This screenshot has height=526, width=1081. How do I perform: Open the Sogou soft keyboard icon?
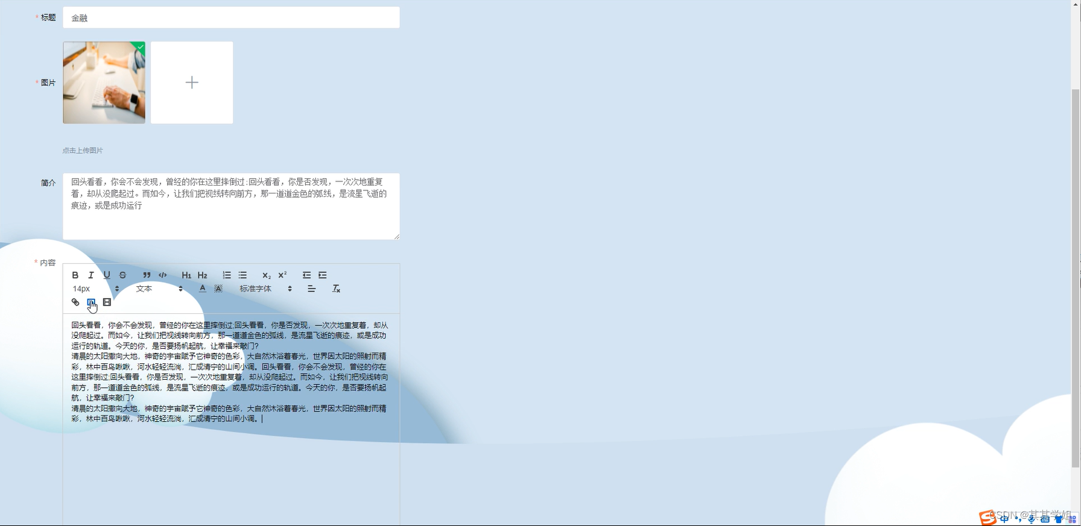click(1045, 519)
